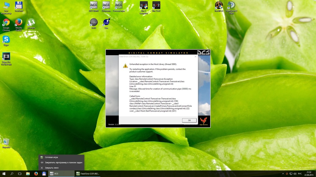Switch the РУС input language indicator

click(x=300, y=174)
